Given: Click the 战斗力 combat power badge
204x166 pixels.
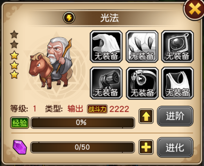Looking at the screenshot, I should click(x=97, y=109).
